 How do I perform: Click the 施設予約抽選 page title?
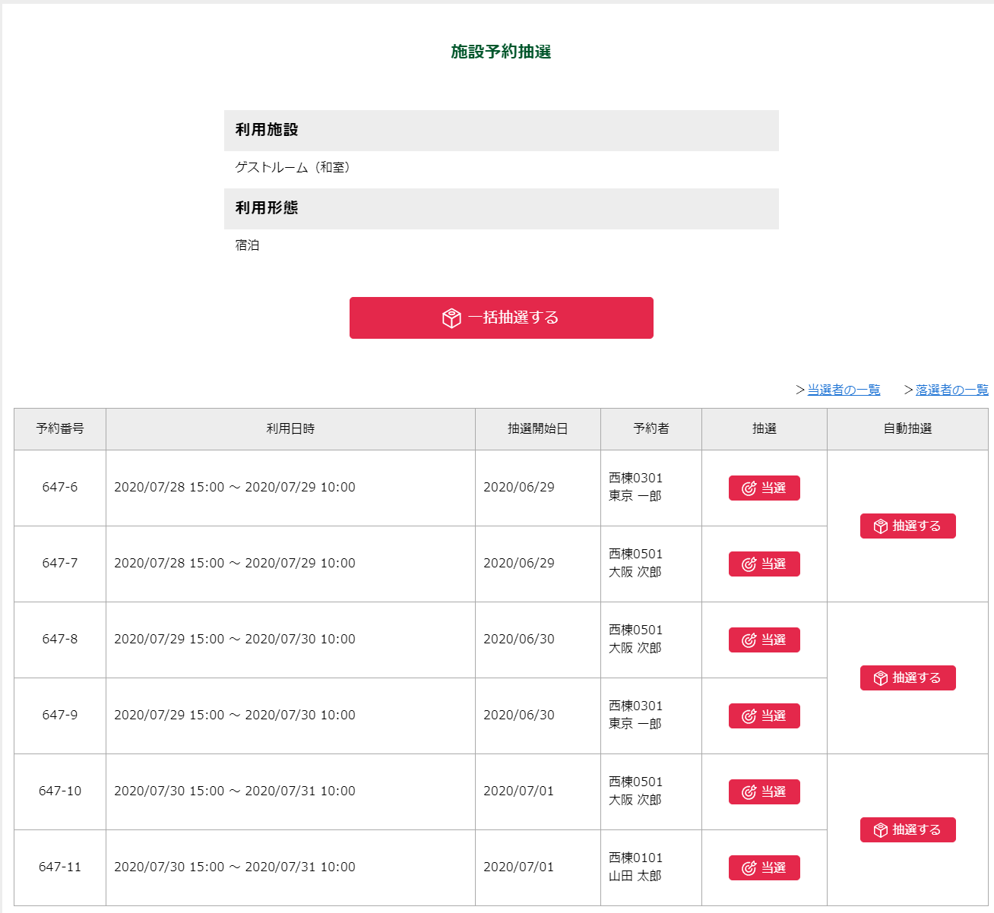click(x=501, y=52)
